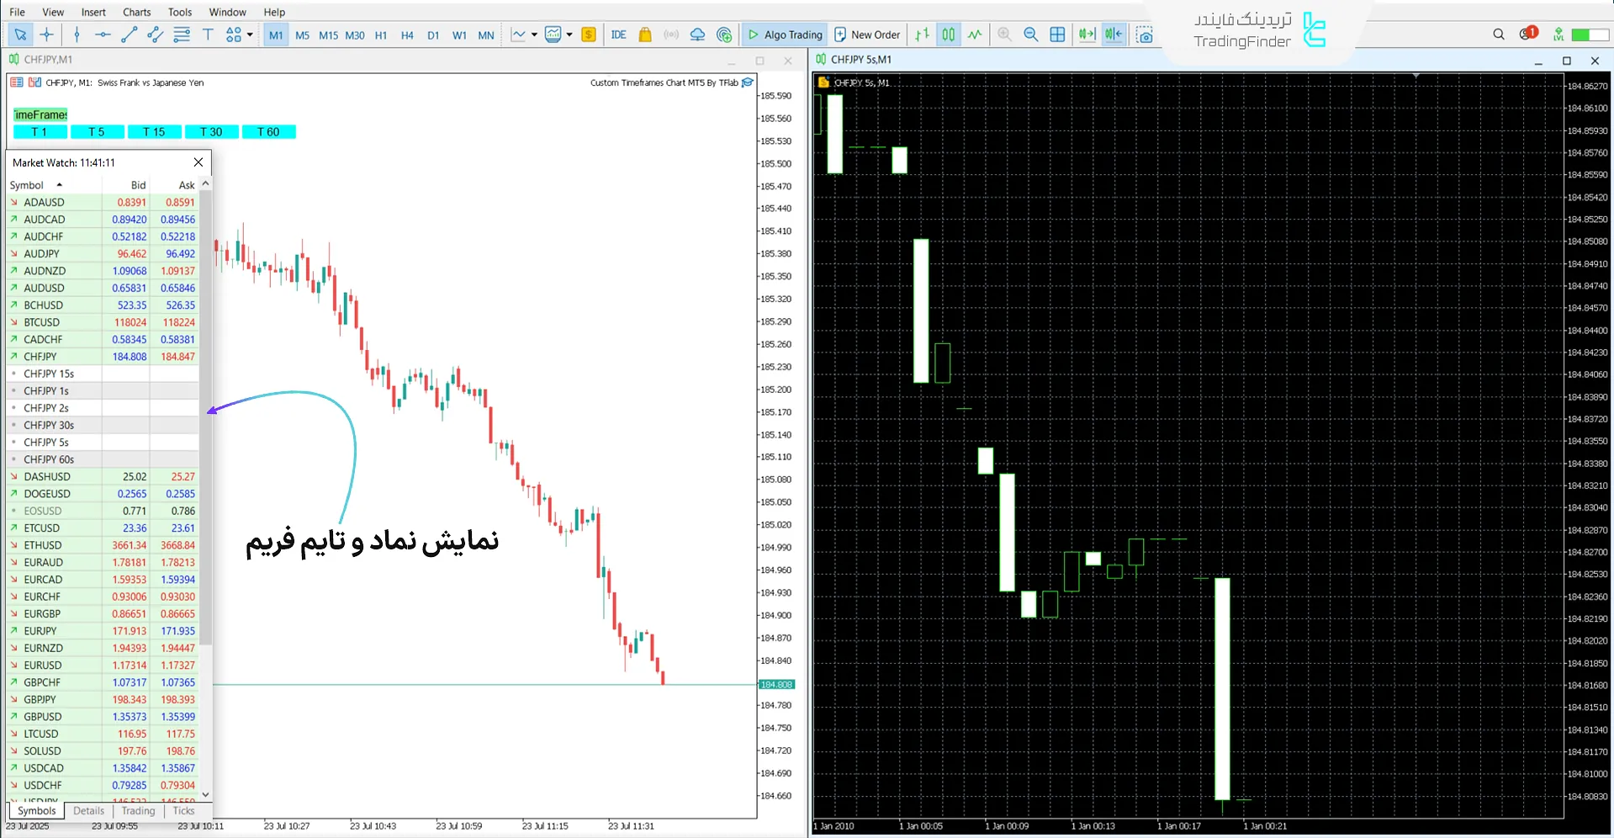Viewport: 1614px width, 838px height.
Task: Open the Charts menu
Action: coord(135,12)
